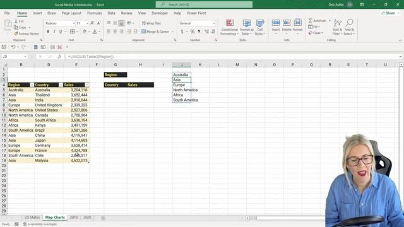The image size is (404, 227).
Task: Click the Select All corner triangle
Action: point(4,64)
